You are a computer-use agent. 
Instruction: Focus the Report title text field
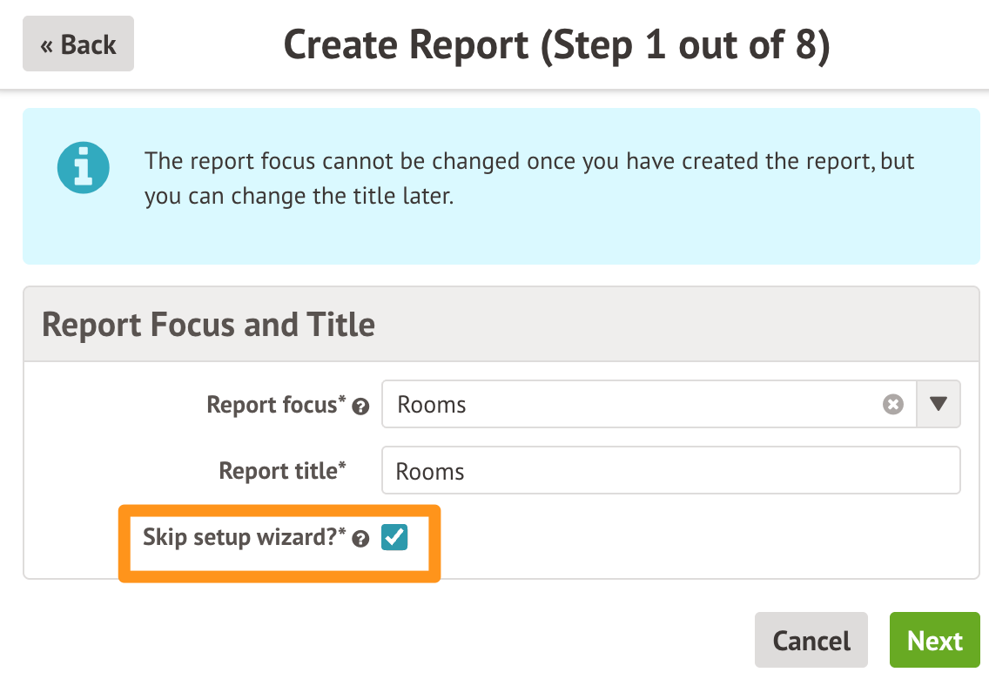click(670, 471)
